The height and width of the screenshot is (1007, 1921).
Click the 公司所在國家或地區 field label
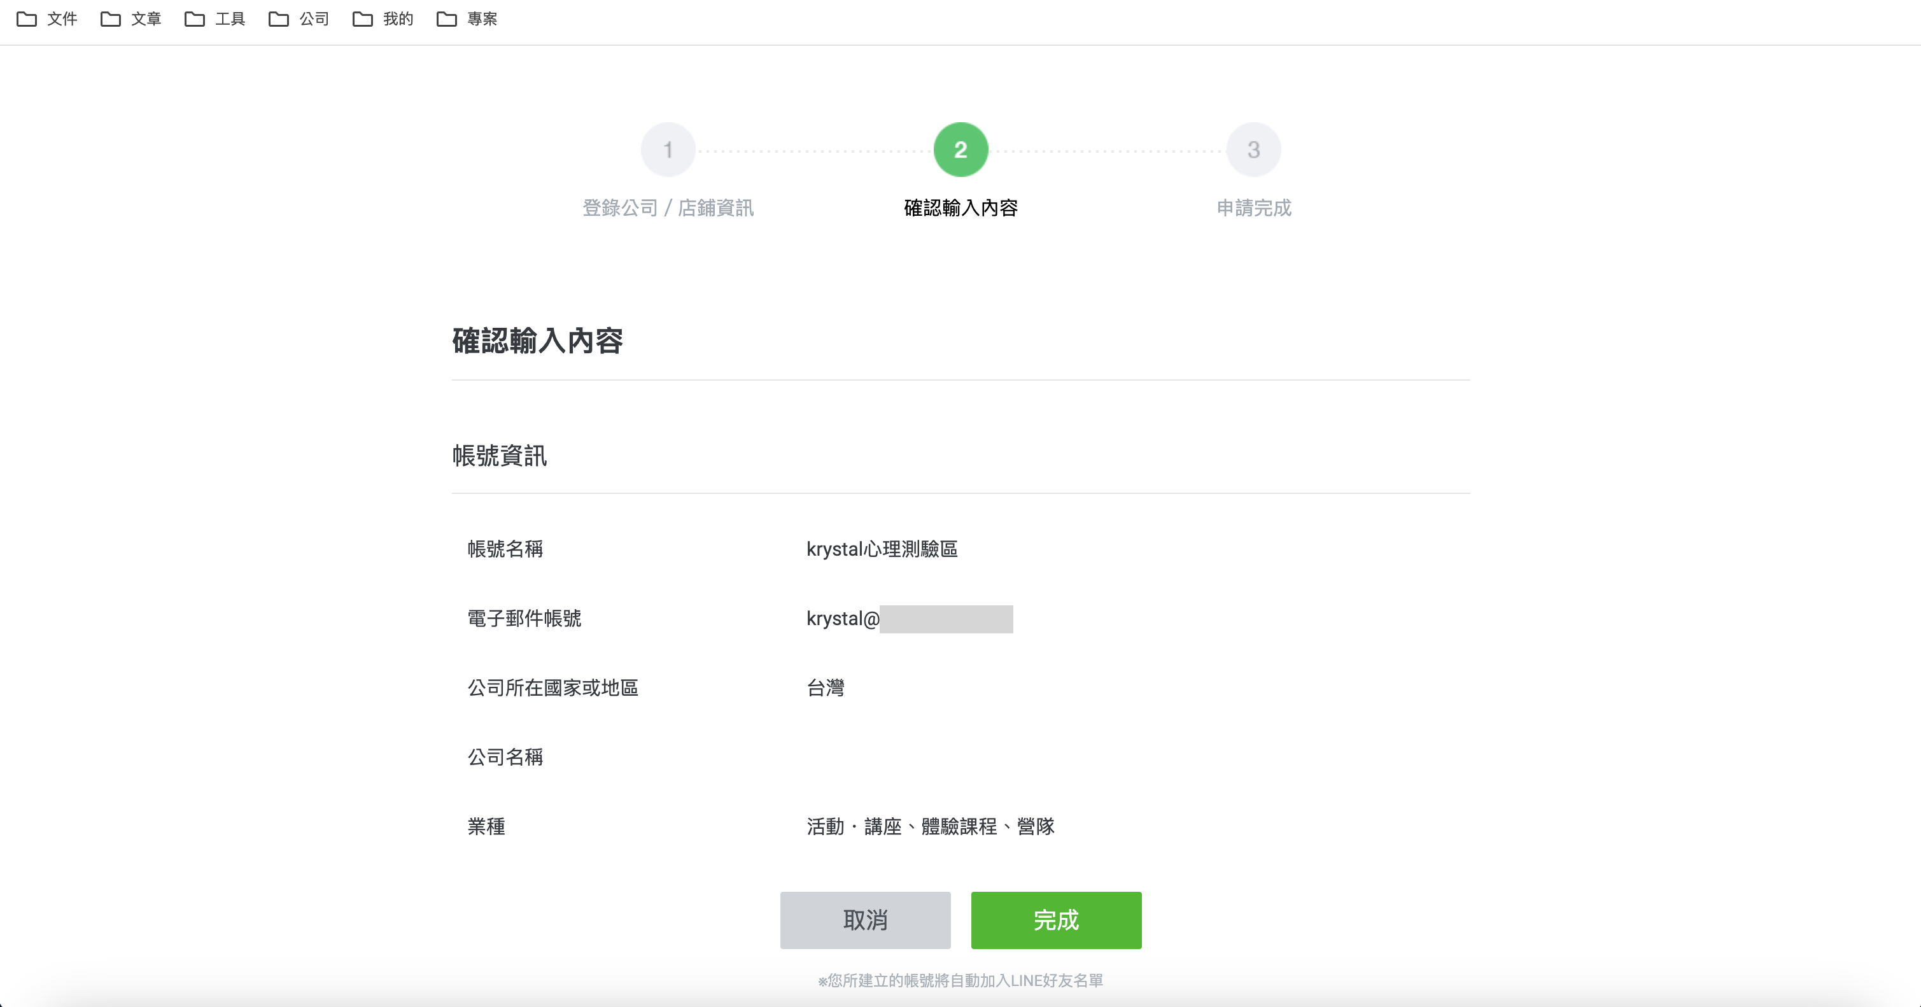(552, 687)
